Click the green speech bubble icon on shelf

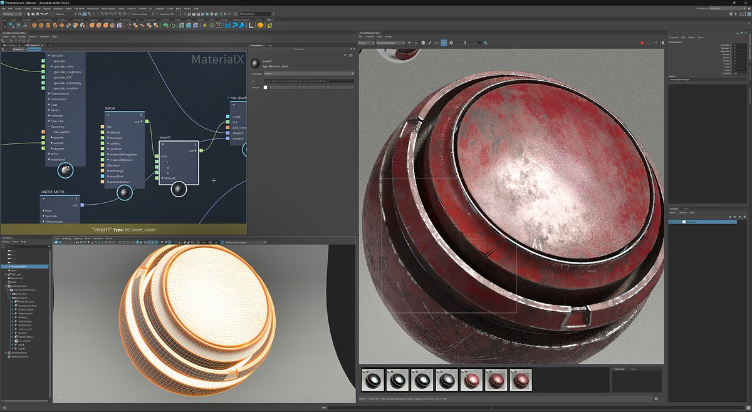(165, 26)
